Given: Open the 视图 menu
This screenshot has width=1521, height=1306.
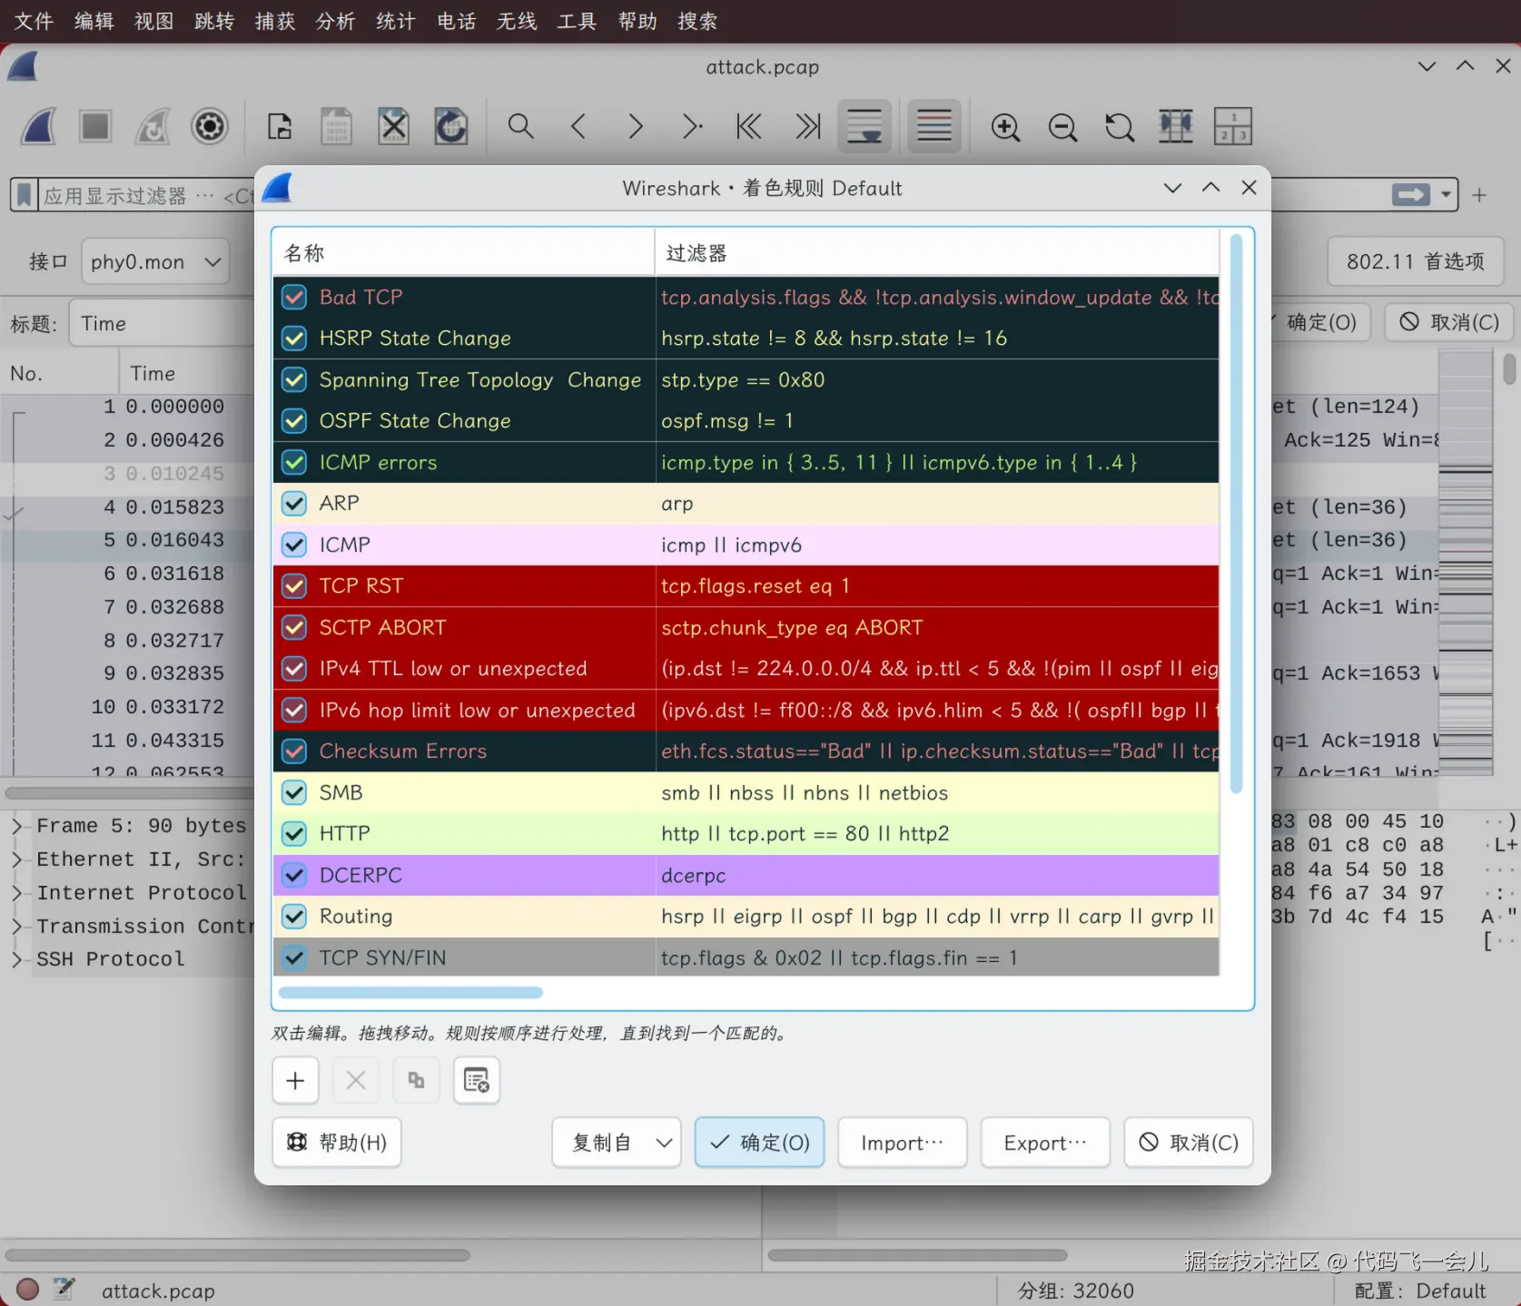Looking at the screenshot, I should tap(154, 21).
